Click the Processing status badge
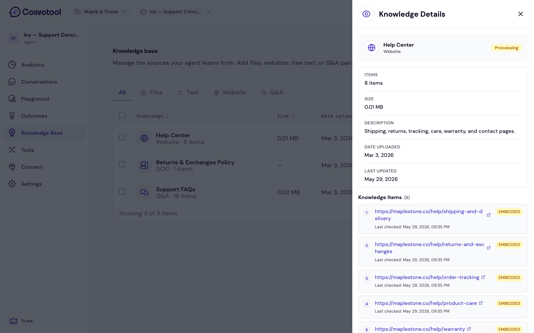The width and height of the screenshot is (534, 333). 507,48
